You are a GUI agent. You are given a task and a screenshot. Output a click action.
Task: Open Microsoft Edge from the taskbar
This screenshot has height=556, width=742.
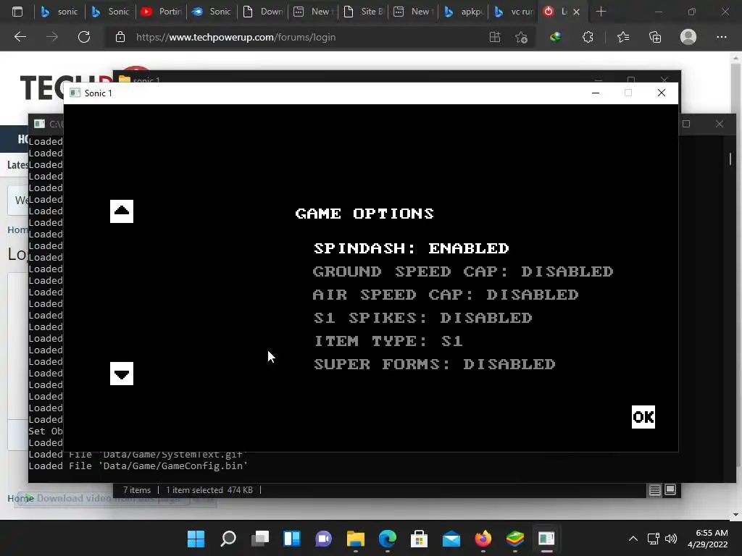click(388, 539)
